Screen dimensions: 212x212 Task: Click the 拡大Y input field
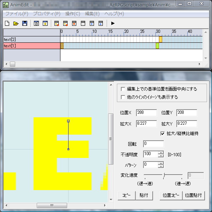point(187,124)
